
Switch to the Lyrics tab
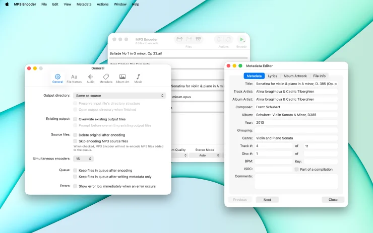coord(272,76)
